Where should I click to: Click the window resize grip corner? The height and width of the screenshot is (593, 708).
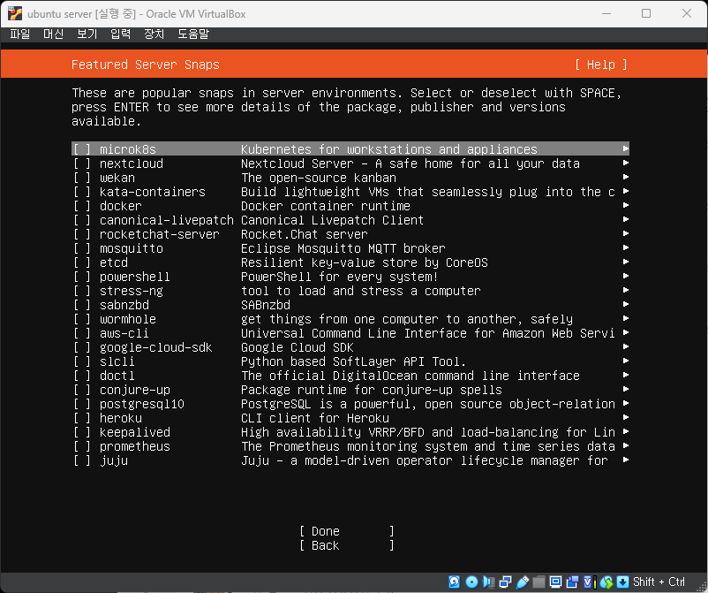(701, 586)
